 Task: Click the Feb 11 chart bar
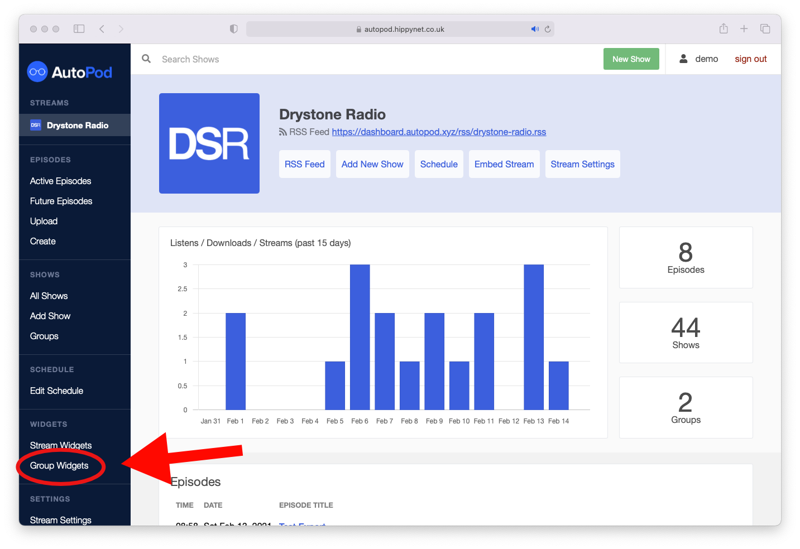pos(484,362)
